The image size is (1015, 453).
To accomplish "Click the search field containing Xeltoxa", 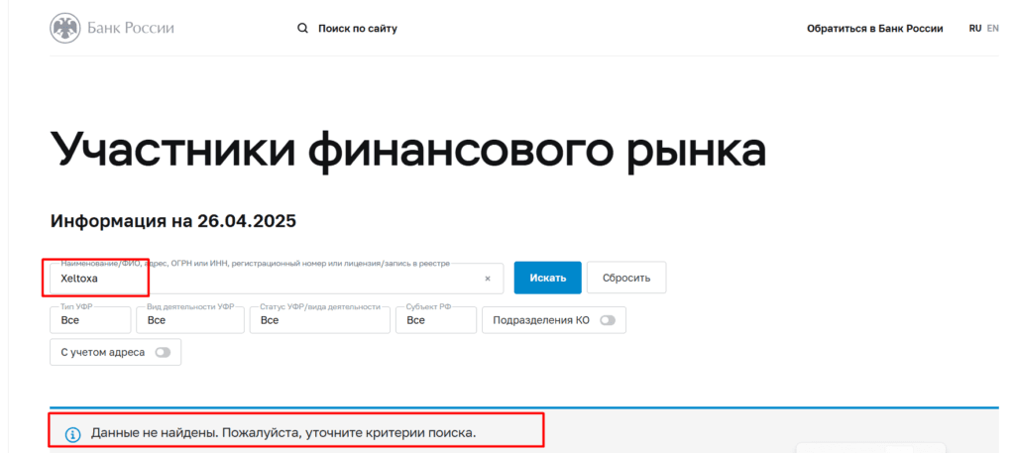I will tap(268, 279).
